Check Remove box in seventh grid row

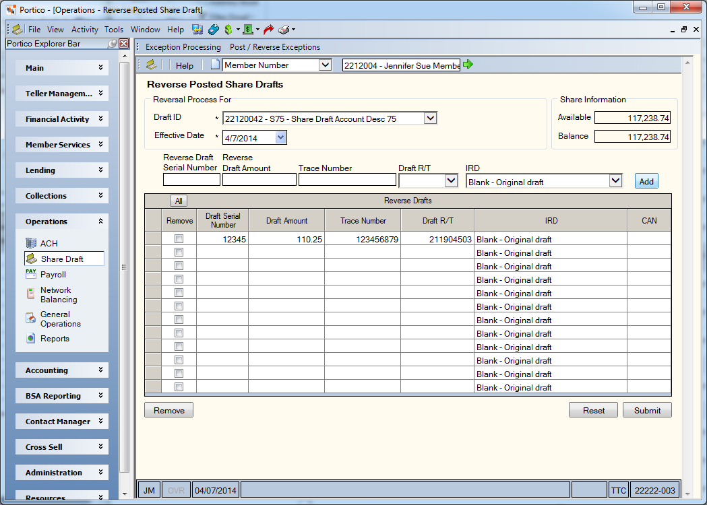pos(179,320)
